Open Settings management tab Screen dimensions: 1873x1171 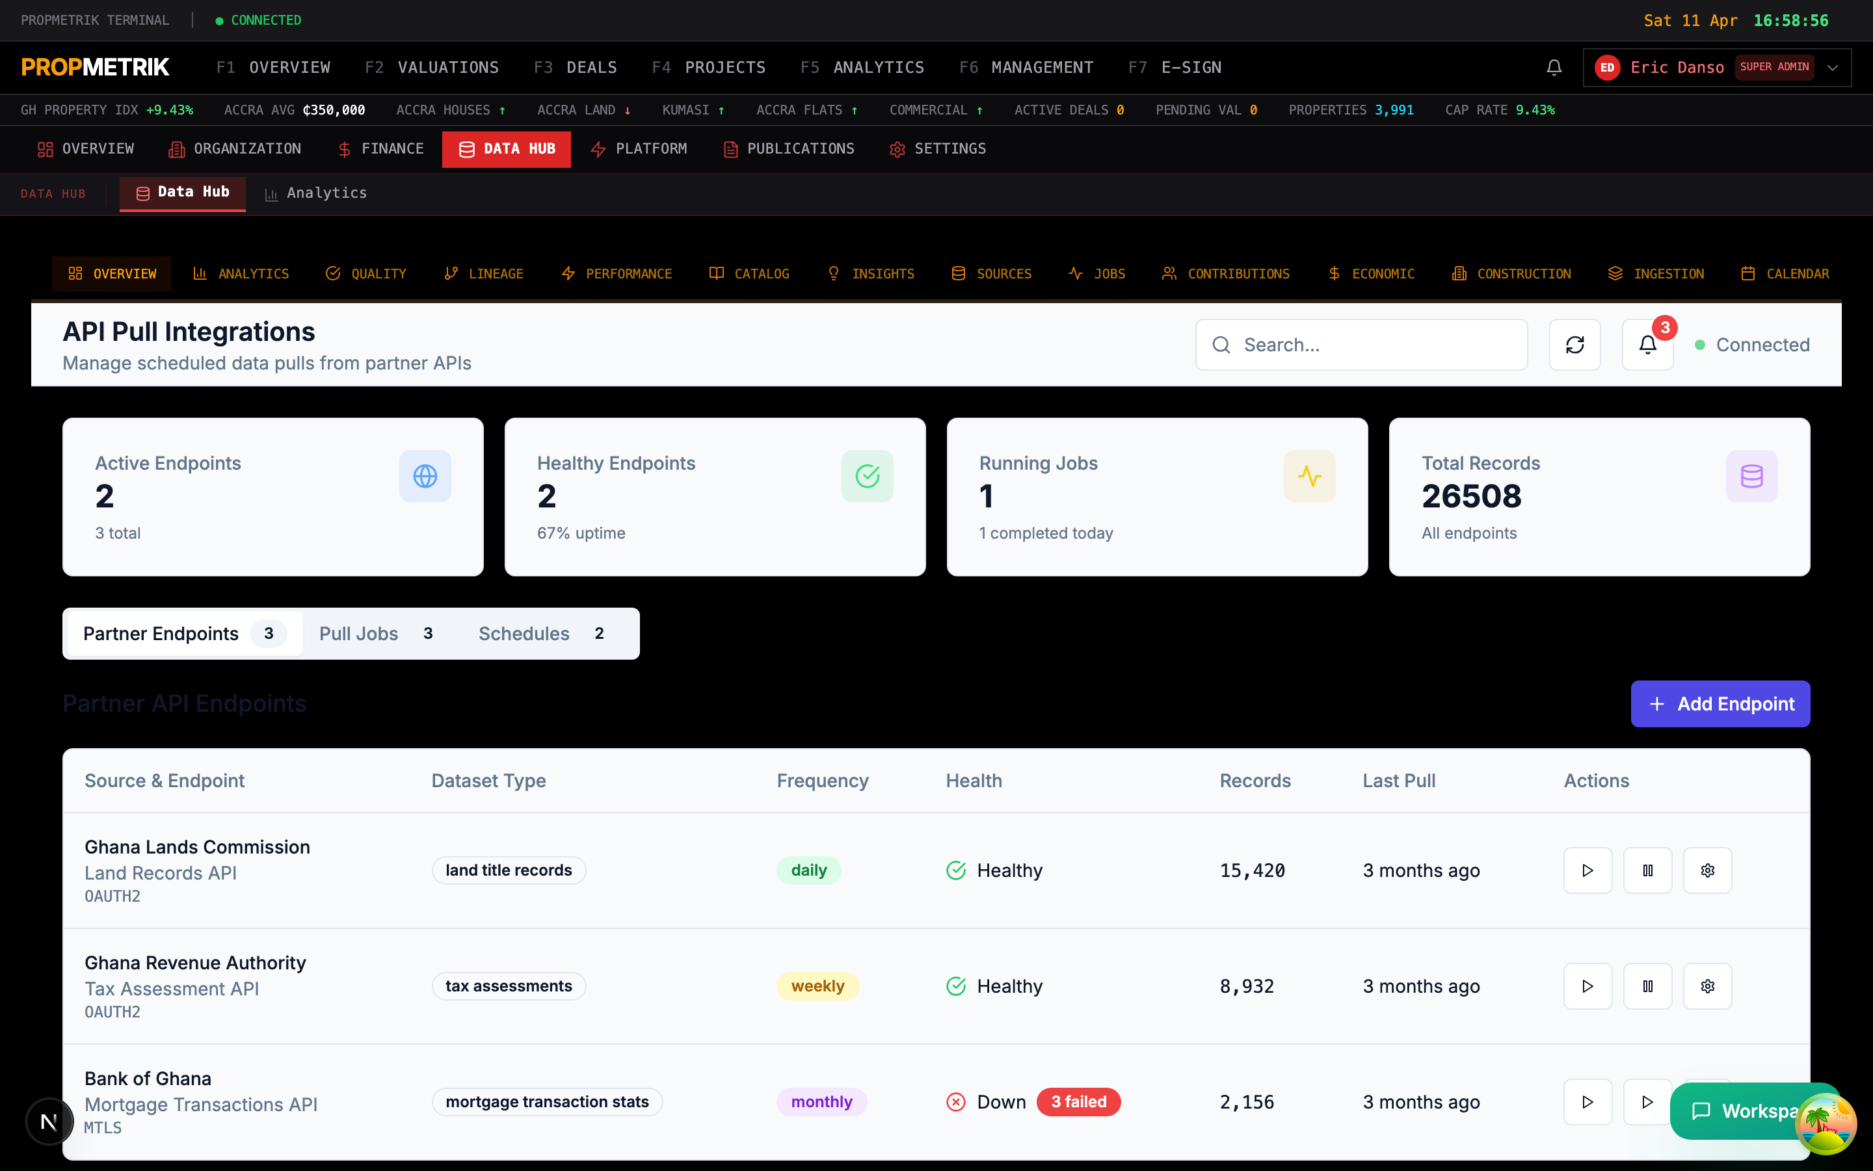click(x=937, y=149)
